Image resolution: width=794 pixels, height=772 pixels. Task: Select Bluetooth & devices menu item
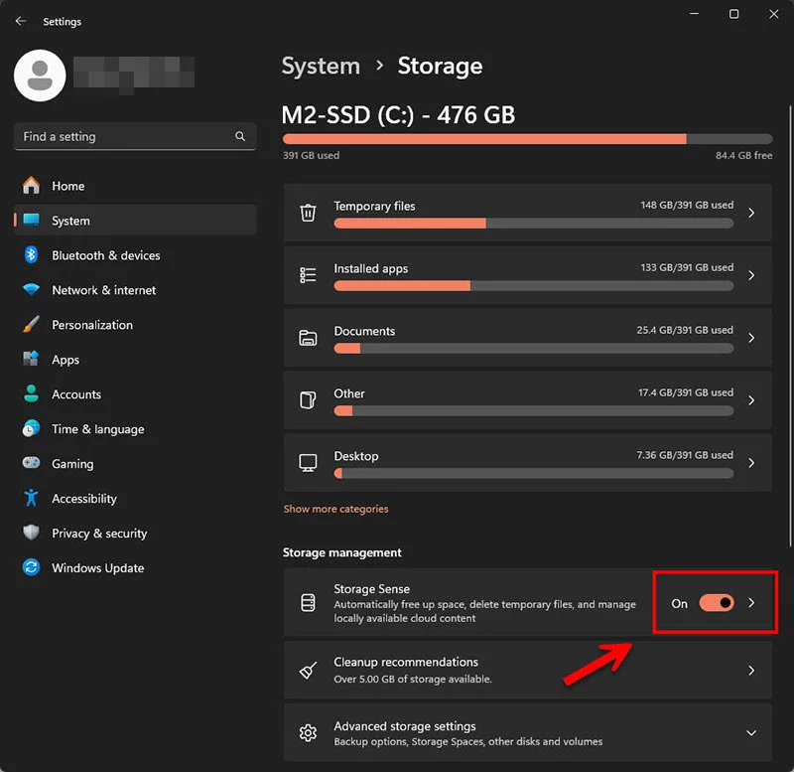point(135,255)
